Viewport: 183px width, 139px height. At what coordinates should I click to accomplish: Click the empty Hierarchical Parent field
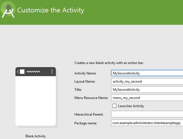click(x=147, y=114)
